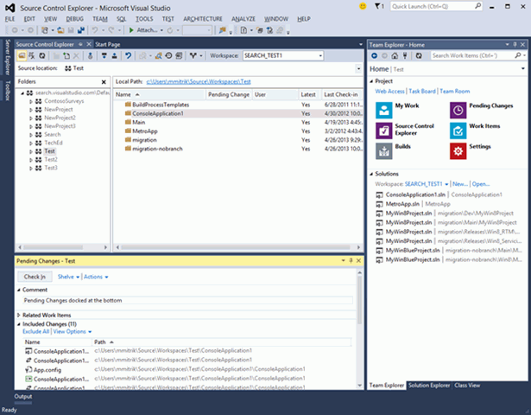This screenshot has height=415, width=531.
Task: Toggle auto-hide pin on Team Explorer panel
Action: 515,44
